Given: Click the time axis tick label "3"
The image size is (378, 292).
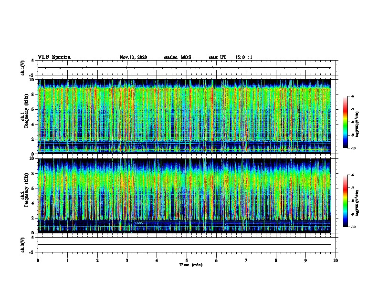Looking at the screenshot, I should (x=127, y=261).
